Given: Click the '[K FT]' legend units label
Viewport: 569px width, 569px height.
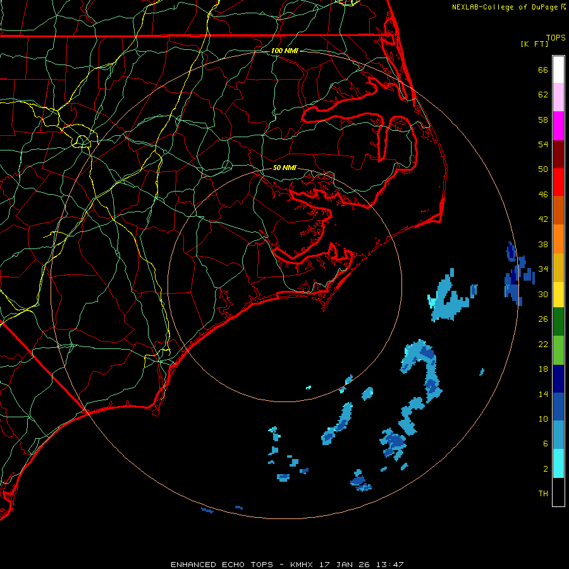Looking at the screenshot, I should 534,44.
